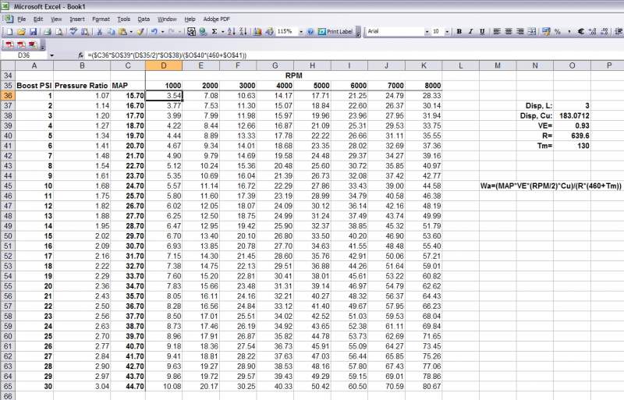Screen dimensions: 624x400
Task: Open the Chart Wizard icon
Action: [257, 32]
